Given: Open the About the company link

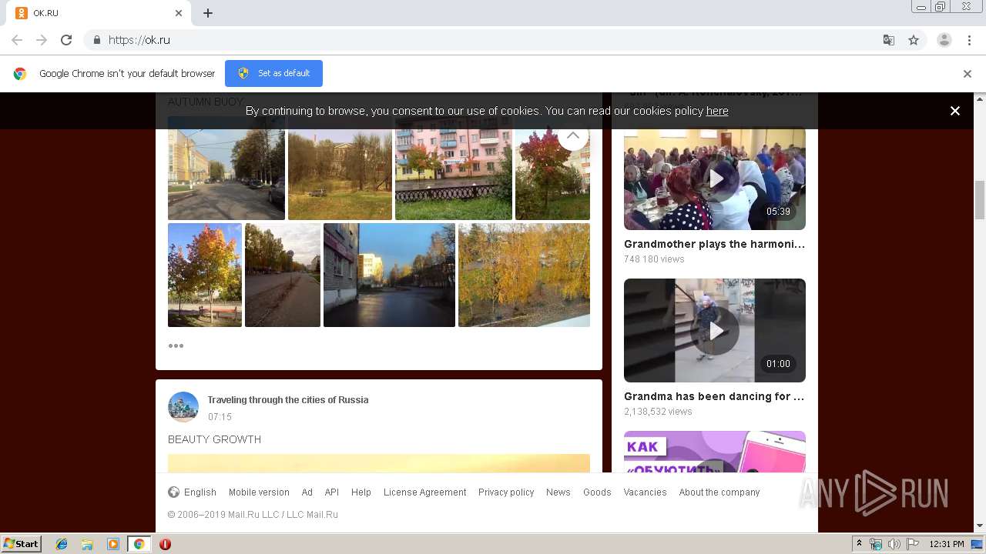Looking at the screenshot, I should coord(719,492).
